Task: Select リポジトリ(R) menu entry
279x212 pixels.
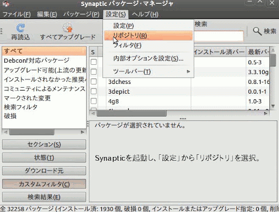Action: click(x=148, y=35)
